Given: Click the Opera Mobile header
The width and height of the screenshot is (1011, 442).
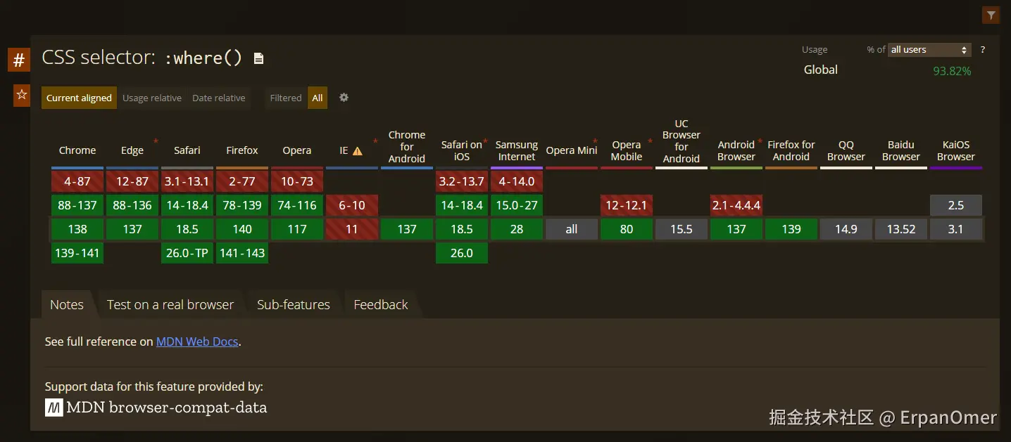Looking at the screenshot, I should 627,150.
